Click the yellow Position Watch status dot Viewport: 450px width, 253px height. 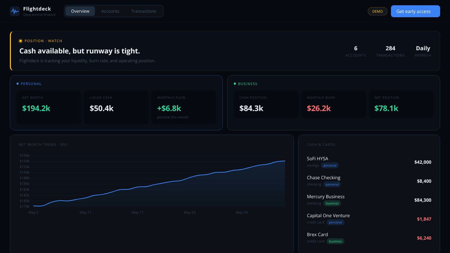pos(20,41)
